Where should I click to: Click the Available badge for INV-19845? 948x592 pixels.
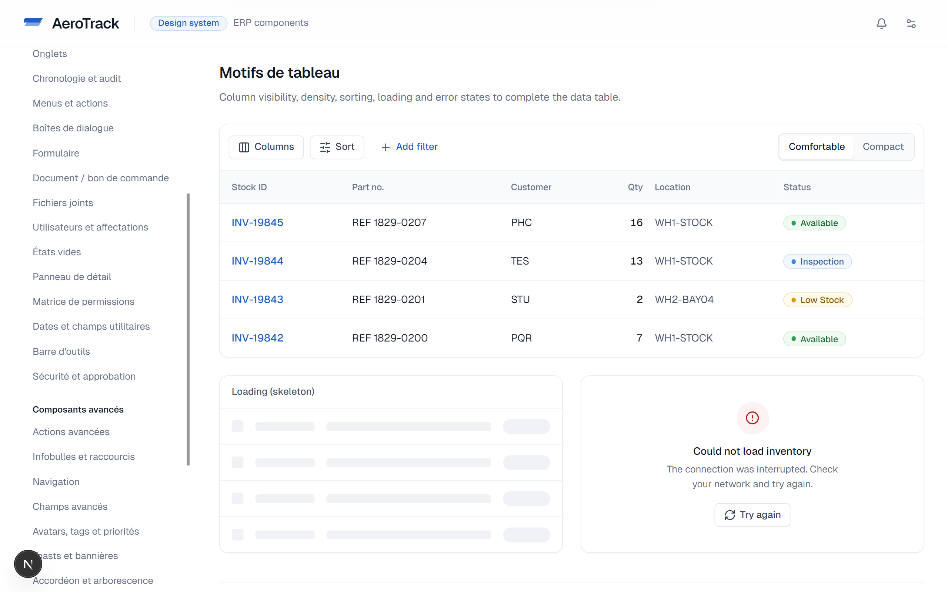click(x=814, y=223)
